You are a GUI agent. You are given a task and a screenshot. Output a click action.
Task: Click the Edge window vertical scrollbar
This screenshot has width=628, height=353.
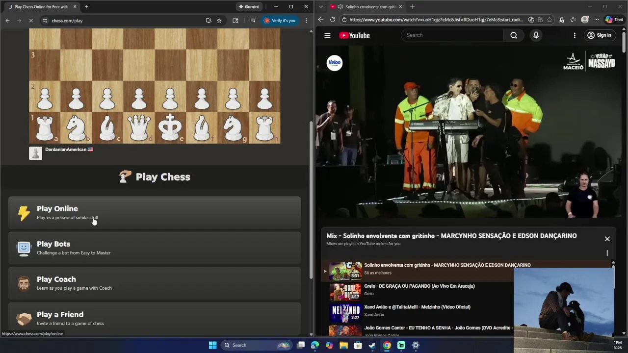pos(624,42)
